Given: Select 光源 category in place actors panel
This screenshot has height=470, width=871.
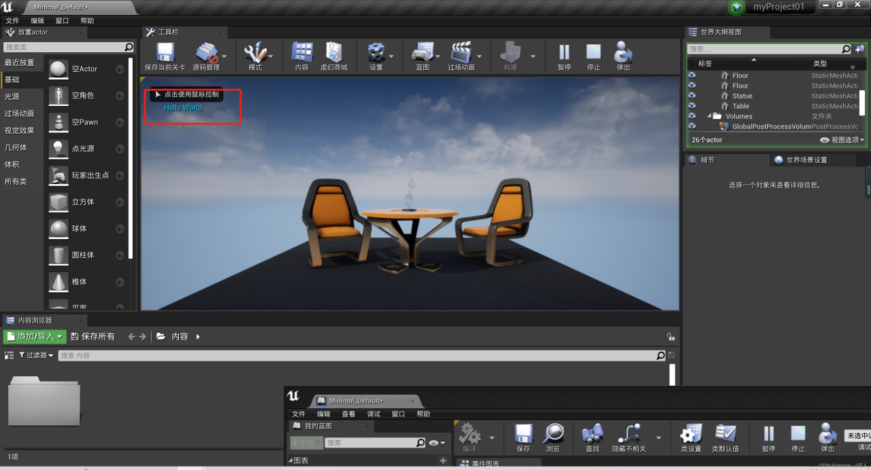Looking at the screenshot, I should [12, 96].
